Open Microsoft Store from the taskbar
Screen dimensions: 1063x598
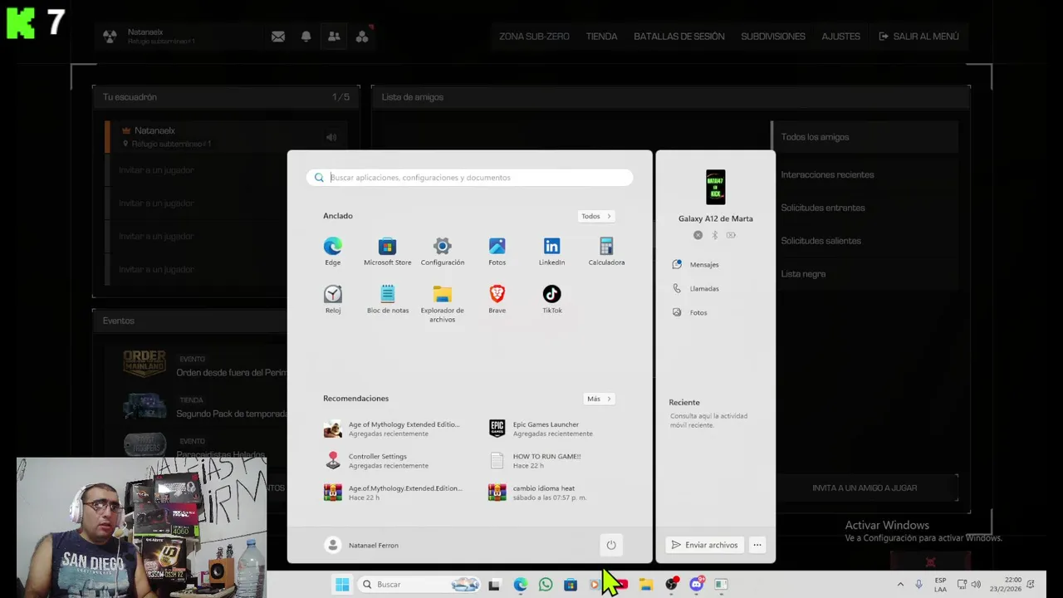(571, 585)
